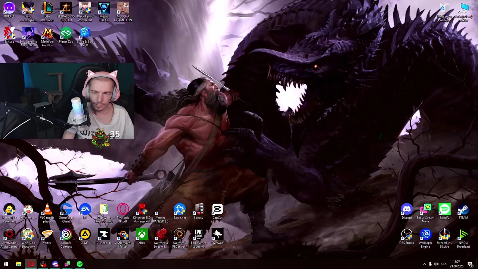Open the Black Pay to Win Desert shortcut
Image resolution: width=478 pixels, height=269 pixels.
(85, 12)
